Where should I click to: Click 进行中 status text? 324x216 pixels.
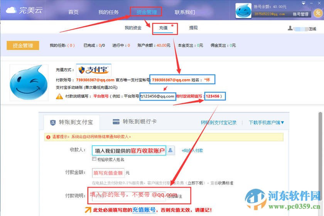pyautogui.click(x=121, y=45)
